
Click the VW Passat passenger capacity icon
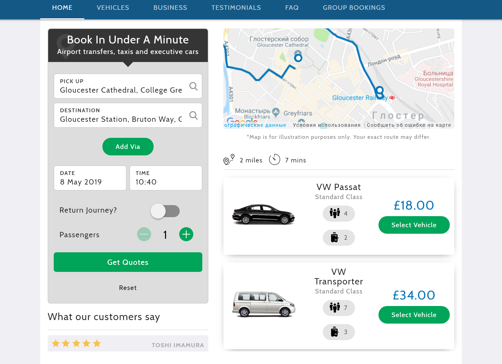[x=335, y=213]
